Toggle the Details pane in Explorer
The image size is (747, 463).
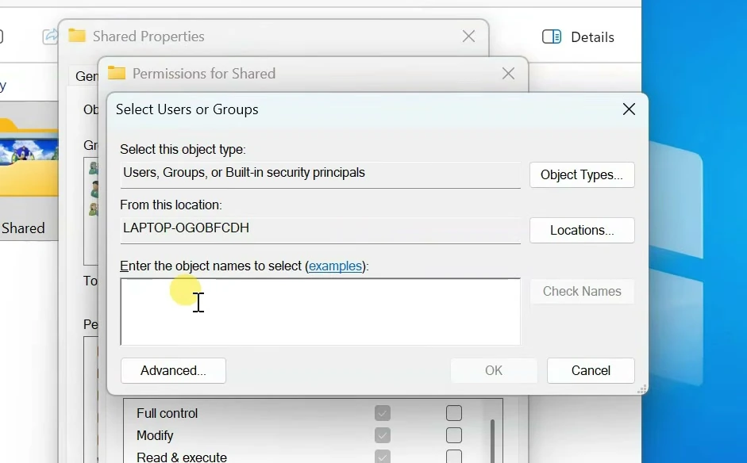[x=579, y=36]
